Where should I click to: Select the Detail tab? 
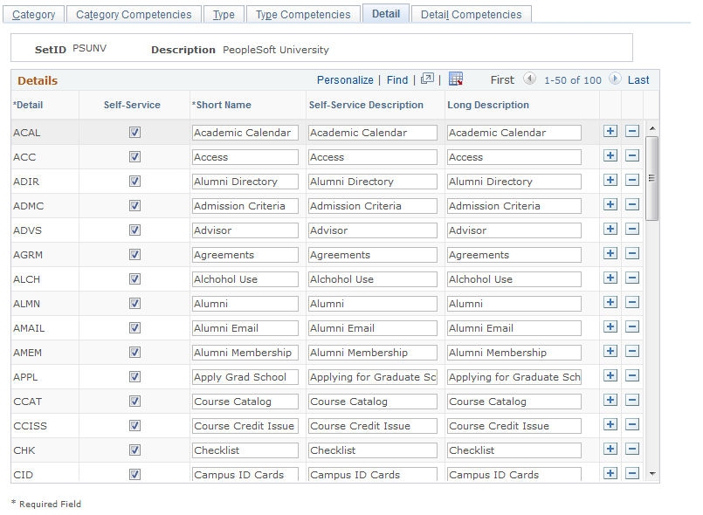click(386, 13)
